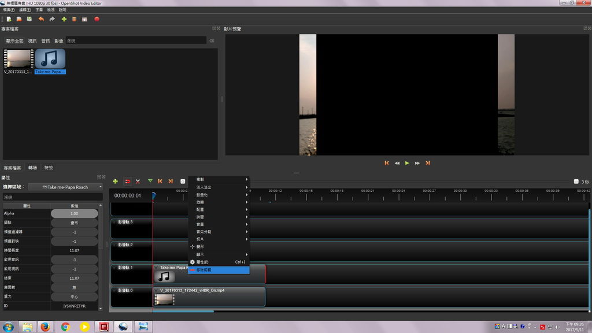Expand the 影音軌 0 track arrow
592x333 pixels.
tap(114, 290)
